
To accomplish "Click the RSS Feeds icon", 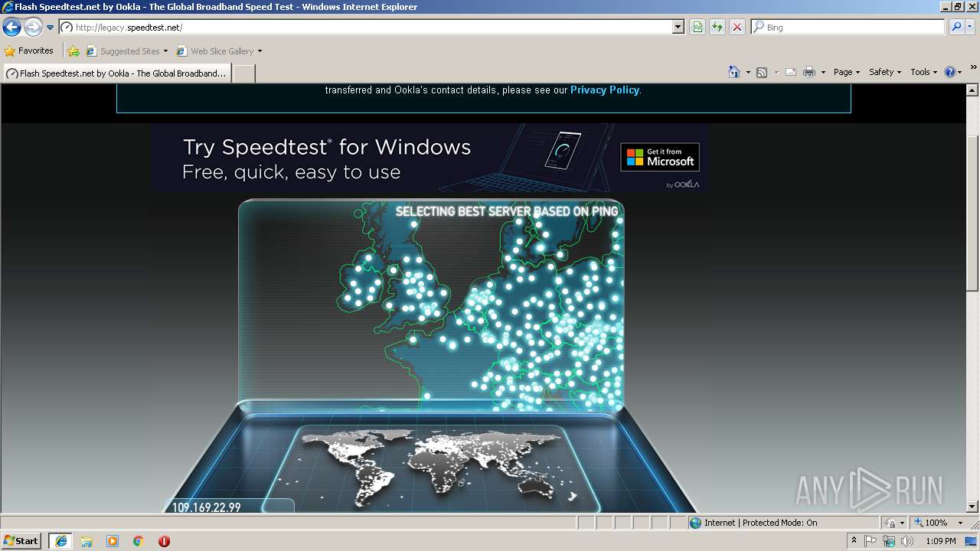I will (x=762, y=72).
